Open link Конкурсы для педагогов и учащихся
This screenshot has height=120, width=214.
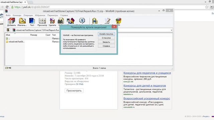click(x=147, y=73)
